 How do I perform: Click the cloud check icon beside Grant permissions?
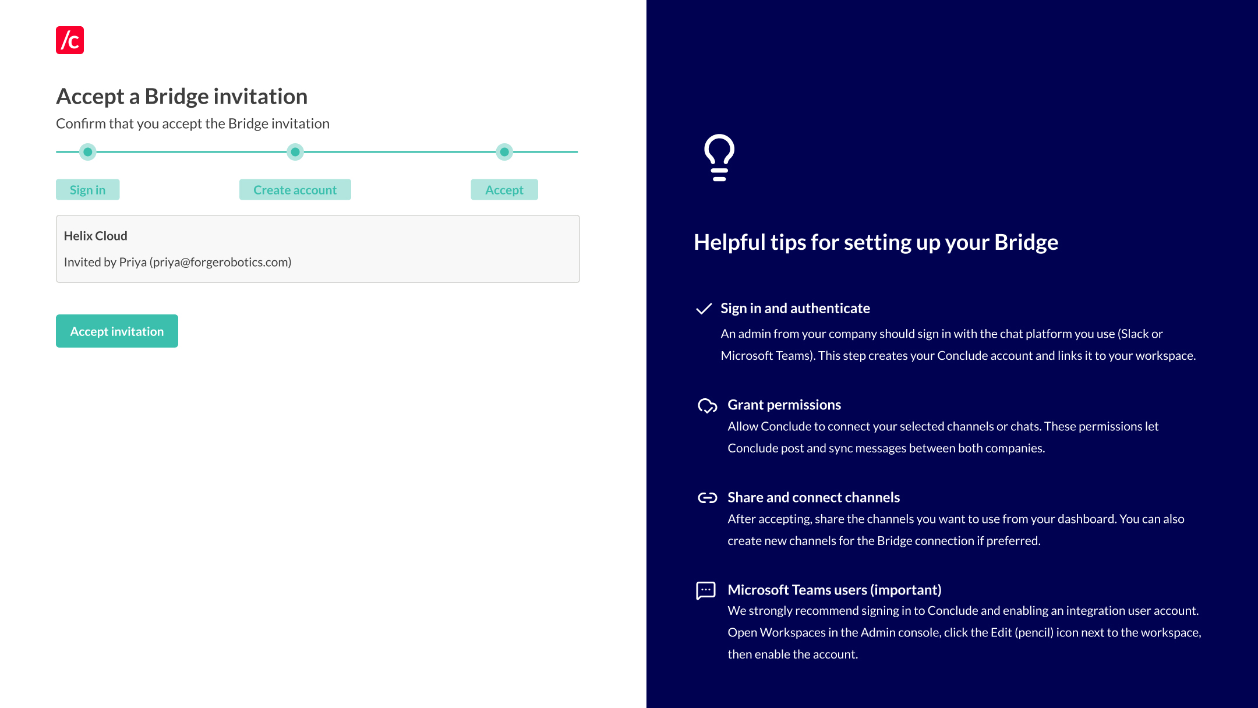708,405
